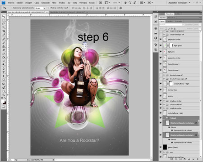
Task: Open the Filtro menu
Action: click(54, 3)
